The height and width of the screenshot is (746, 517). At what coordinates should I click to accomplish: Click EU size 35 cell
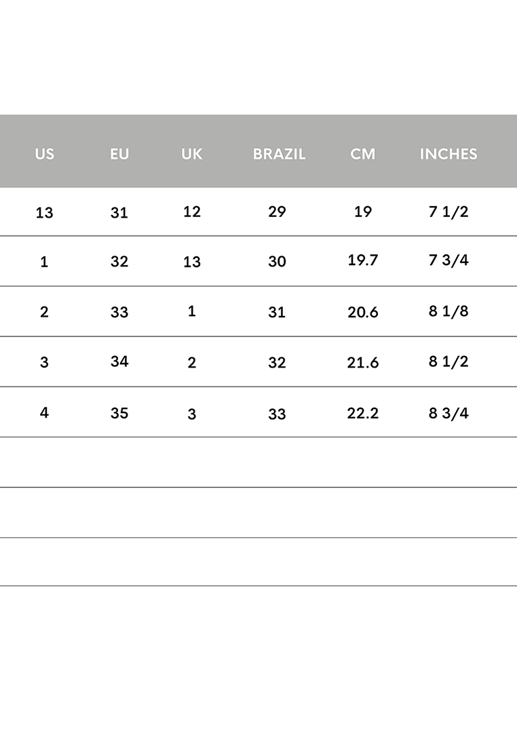(x=119, y=413)
